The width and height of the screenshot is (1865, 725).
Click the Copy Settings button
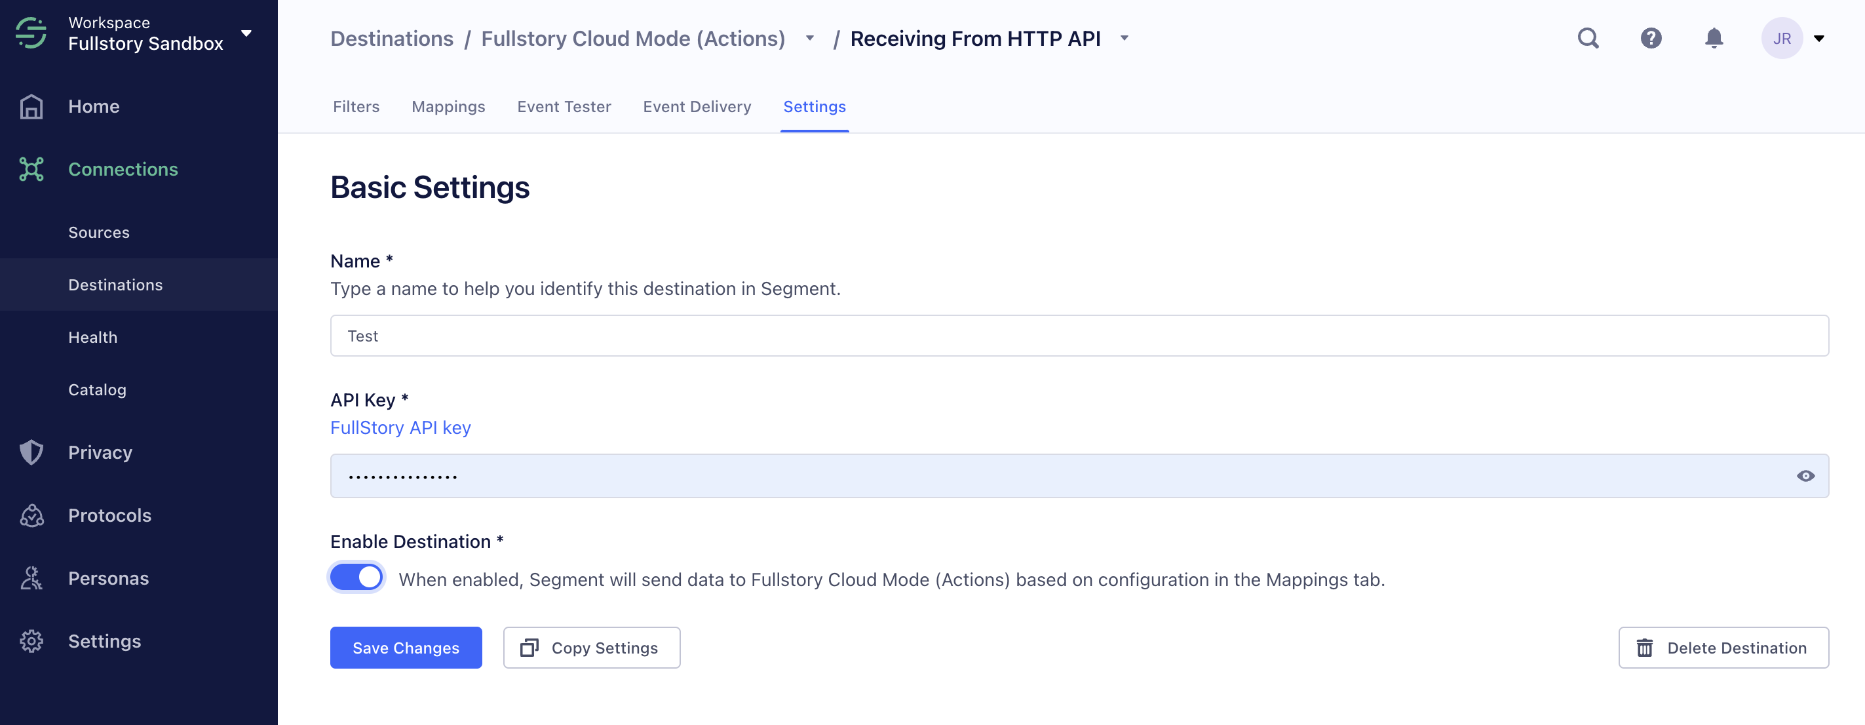(x=592, y=648)
